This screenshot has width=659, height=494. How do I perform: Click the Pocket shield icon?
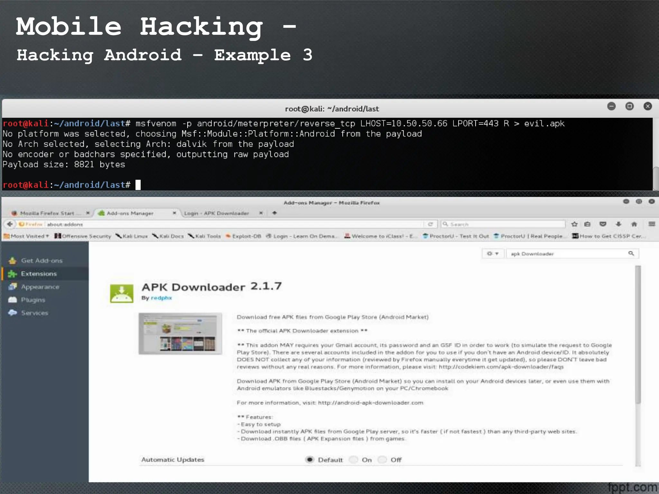(603, 224)
